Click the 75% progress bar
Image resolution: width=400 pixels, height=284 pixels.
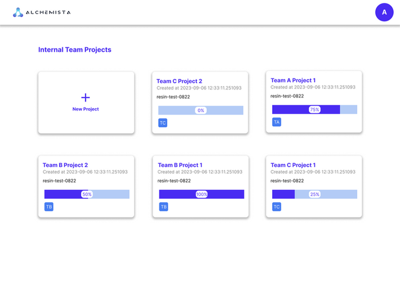pos(314,110)
